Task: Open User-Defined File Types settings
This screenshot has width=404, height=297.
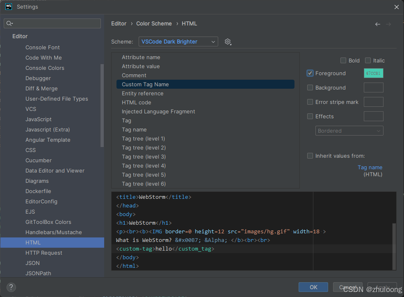Action: tap(57, 99)
